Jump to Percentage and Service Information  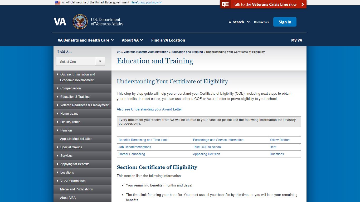coord(218,140)
